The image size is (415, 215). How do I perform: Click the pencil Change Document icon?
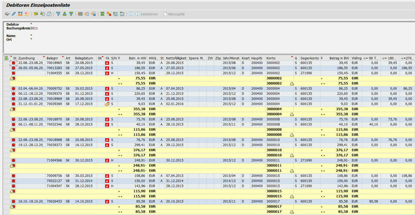pos(13,14)
